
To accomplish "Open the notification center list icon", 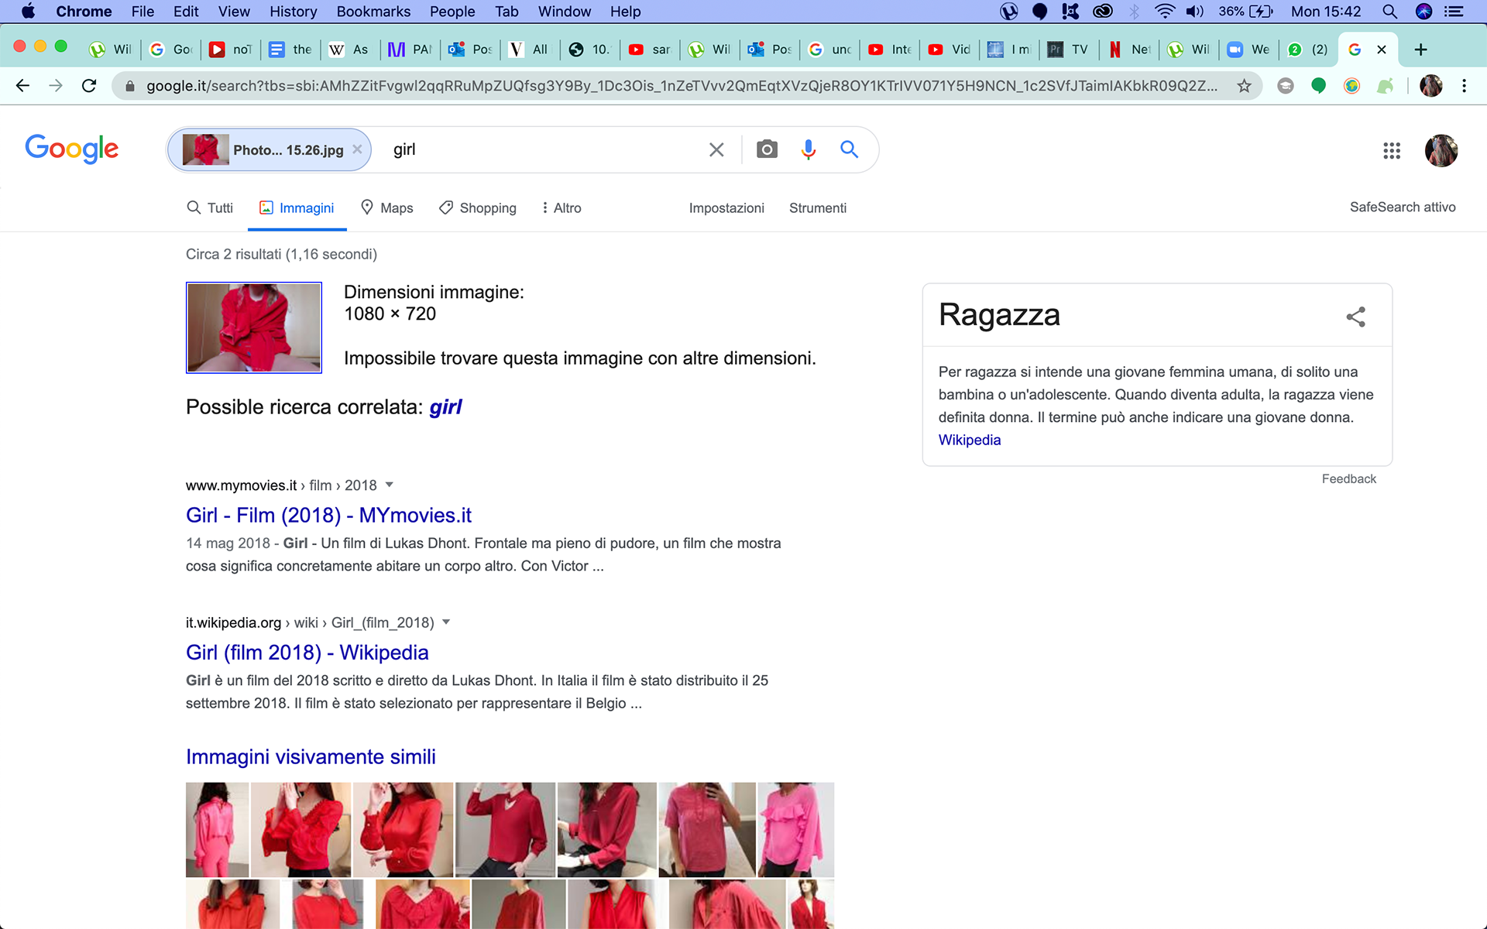I will click(1454, 12).
